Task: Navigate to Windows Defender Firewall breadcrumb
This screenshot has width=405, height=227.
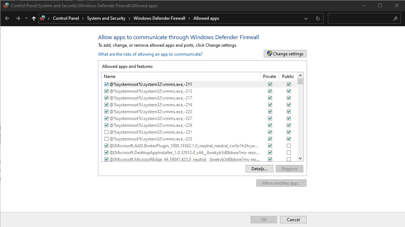Action: pyautogui.click(x=159, y=18)
